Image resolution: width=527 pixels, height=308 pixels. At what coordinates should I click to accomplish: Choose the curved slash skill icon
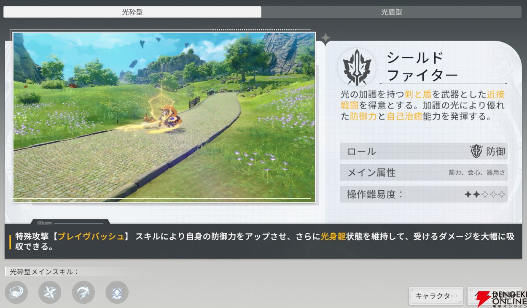point(83,292)
